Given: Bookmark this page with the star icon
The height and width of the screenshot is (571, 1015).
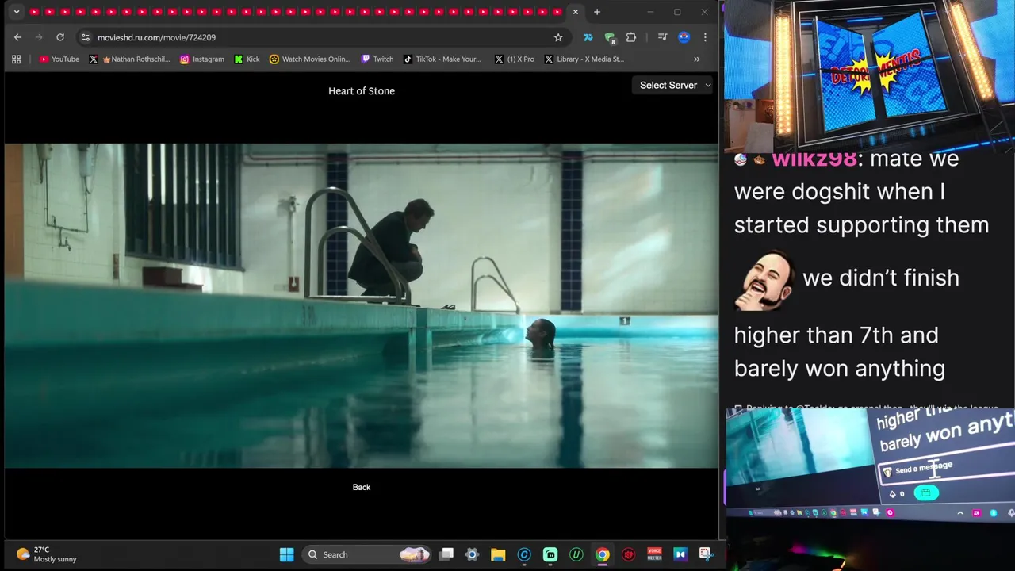Looking at the screenshot, I should (558, 37).
